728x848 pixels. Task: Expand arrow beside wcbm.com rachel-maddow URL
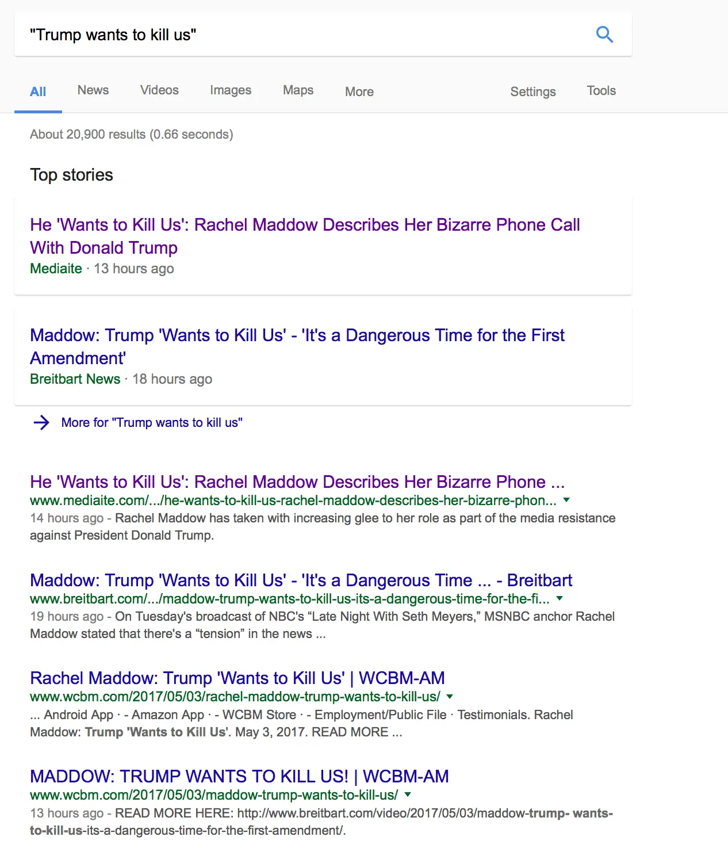pos(450,697)
